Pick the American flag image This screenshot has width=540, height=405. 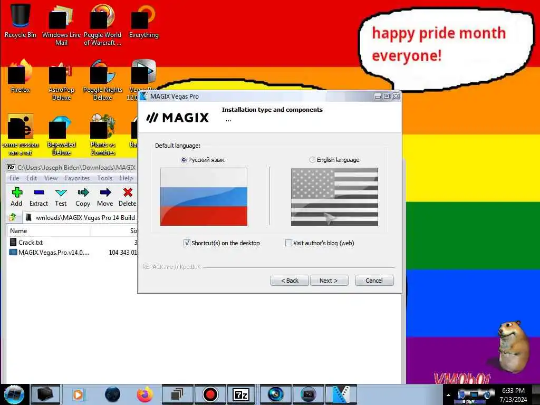click(334, 197)
